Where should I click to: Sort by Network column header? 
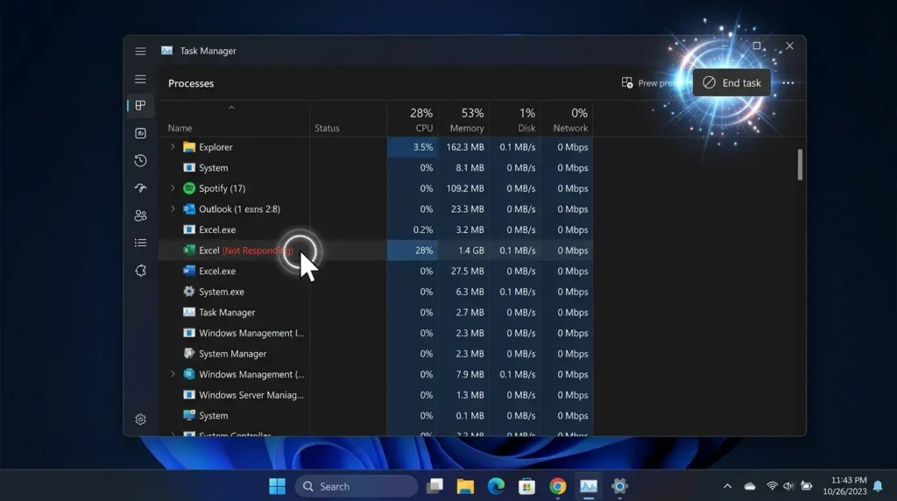[x=570, y=128]
